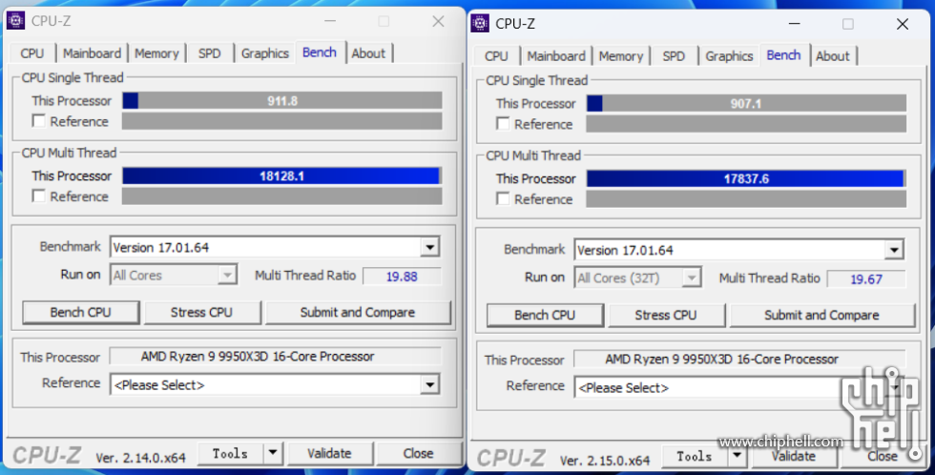Start Bench CPU in right window
Screen dimensions: 935x475
tap(545, 315)
